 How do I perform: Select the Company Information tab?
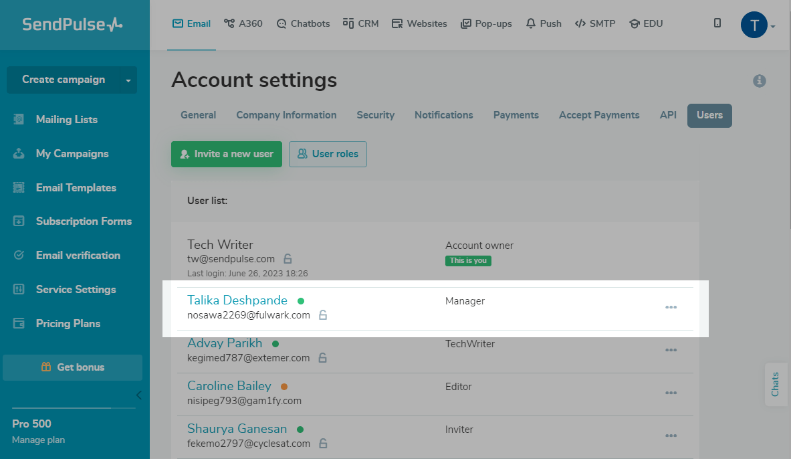[286, 115]
